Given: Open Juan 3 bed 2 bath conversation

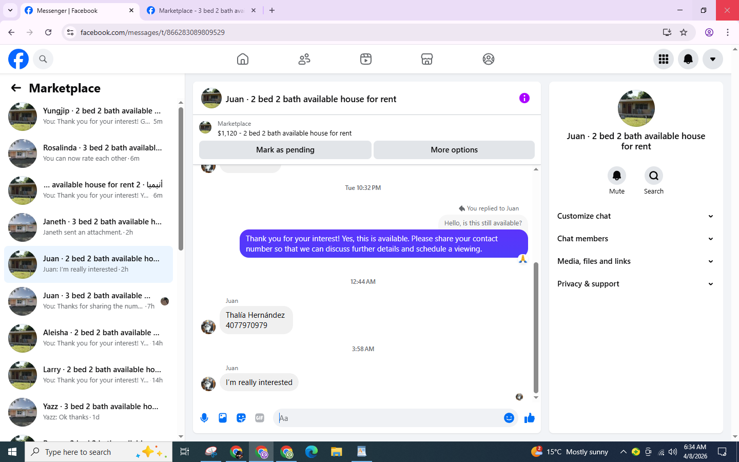Looking at the screenshot, I should [x=88, y=301].
